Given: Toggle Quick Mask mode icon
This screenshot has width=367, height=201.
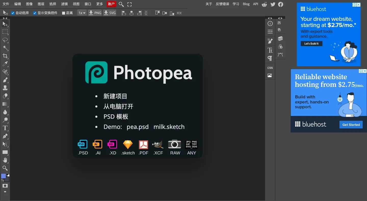Looking at the screenshot, I should click(5, 186).
